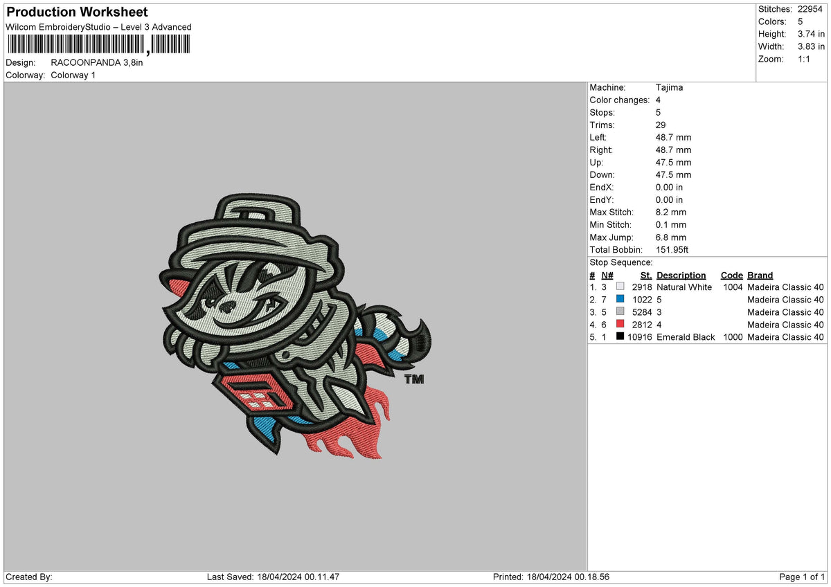Click the Natural White color swatch

point(620,287)
